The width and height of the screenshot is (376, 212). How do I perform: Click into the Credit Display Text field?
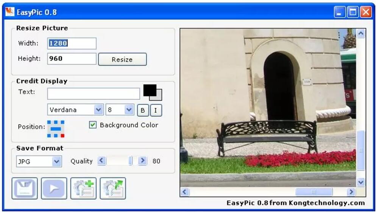[x=94, y=94]
